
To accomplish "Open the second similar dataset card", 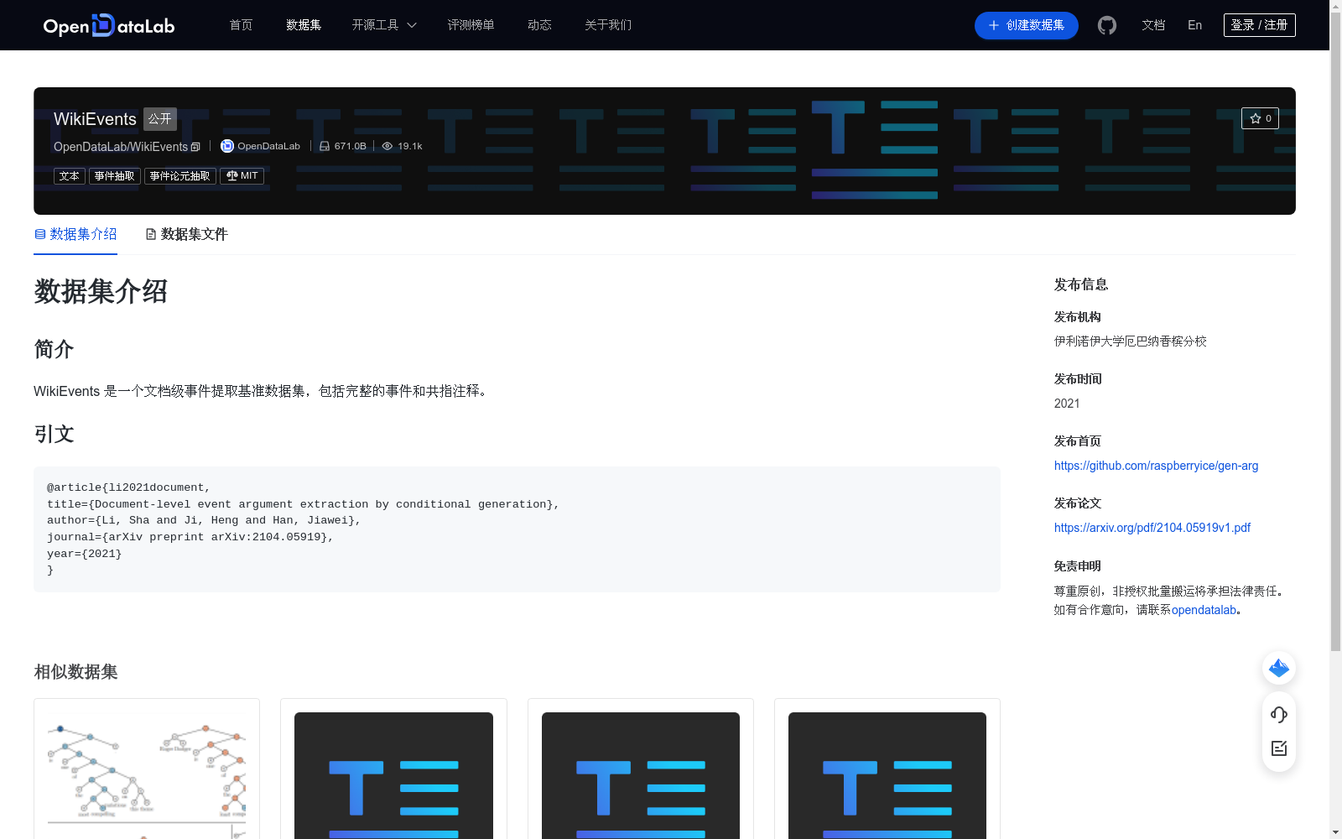I will click(393, 769).
